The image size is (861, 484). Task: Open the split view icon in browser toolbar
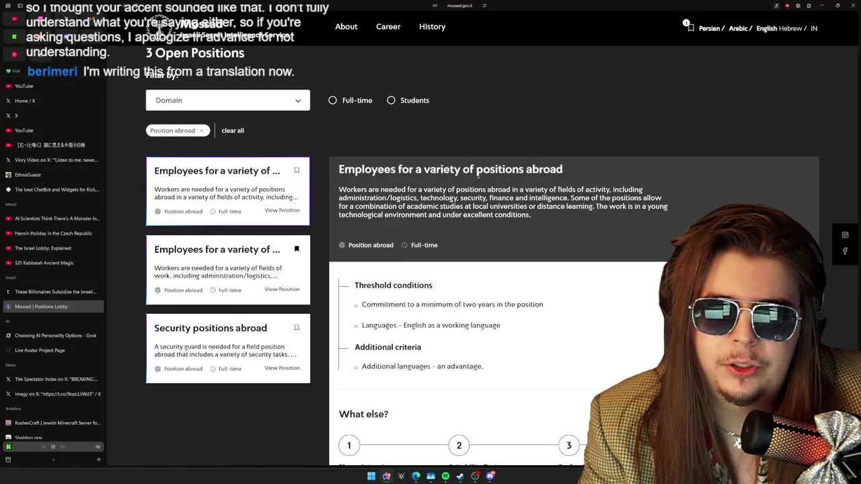pos(809,5)
